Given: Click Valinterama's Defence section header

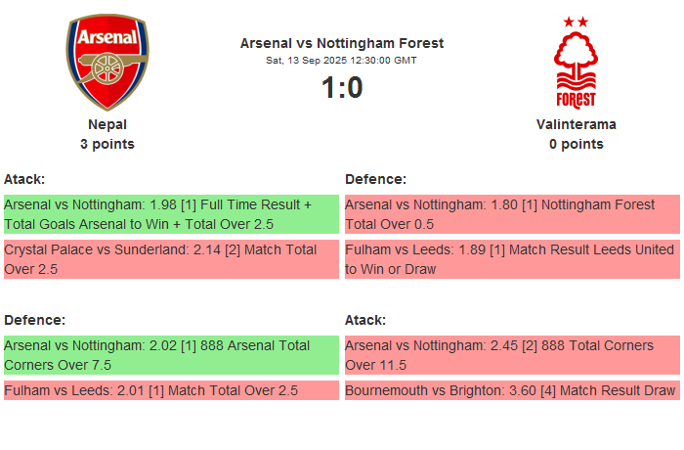Looking at the screenshot, I should [375, 179].
